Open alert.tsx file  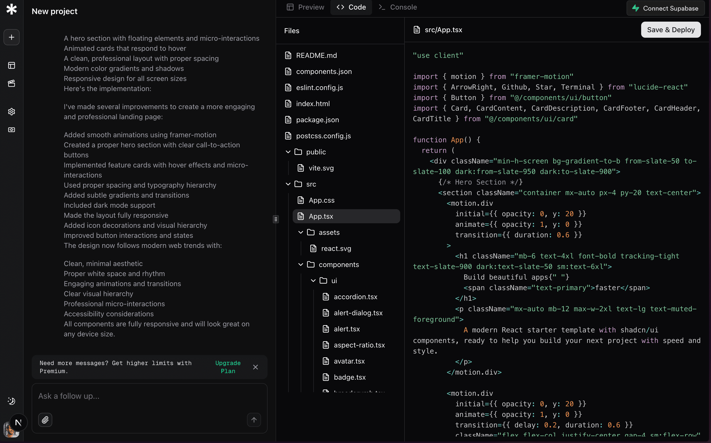[359, 329]
